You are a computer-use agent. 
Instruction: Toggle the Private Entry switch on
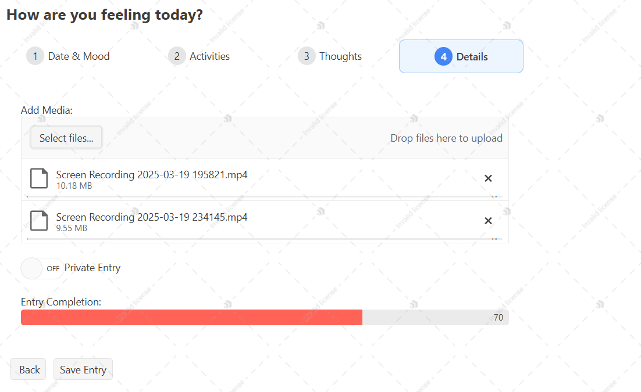tap(42, 268)
